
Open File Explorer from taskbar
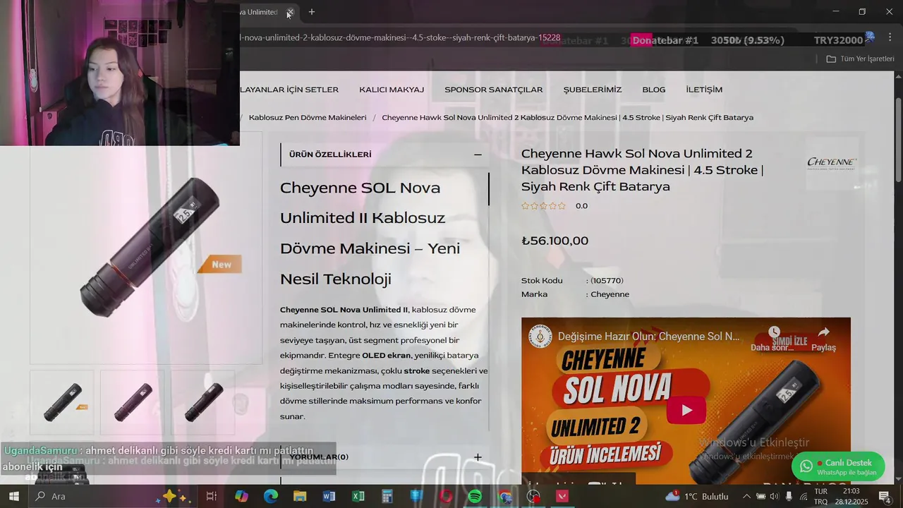(300, 496)
